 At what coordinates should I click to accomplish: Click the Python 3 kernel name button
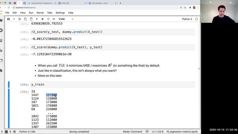click(187, 19)
